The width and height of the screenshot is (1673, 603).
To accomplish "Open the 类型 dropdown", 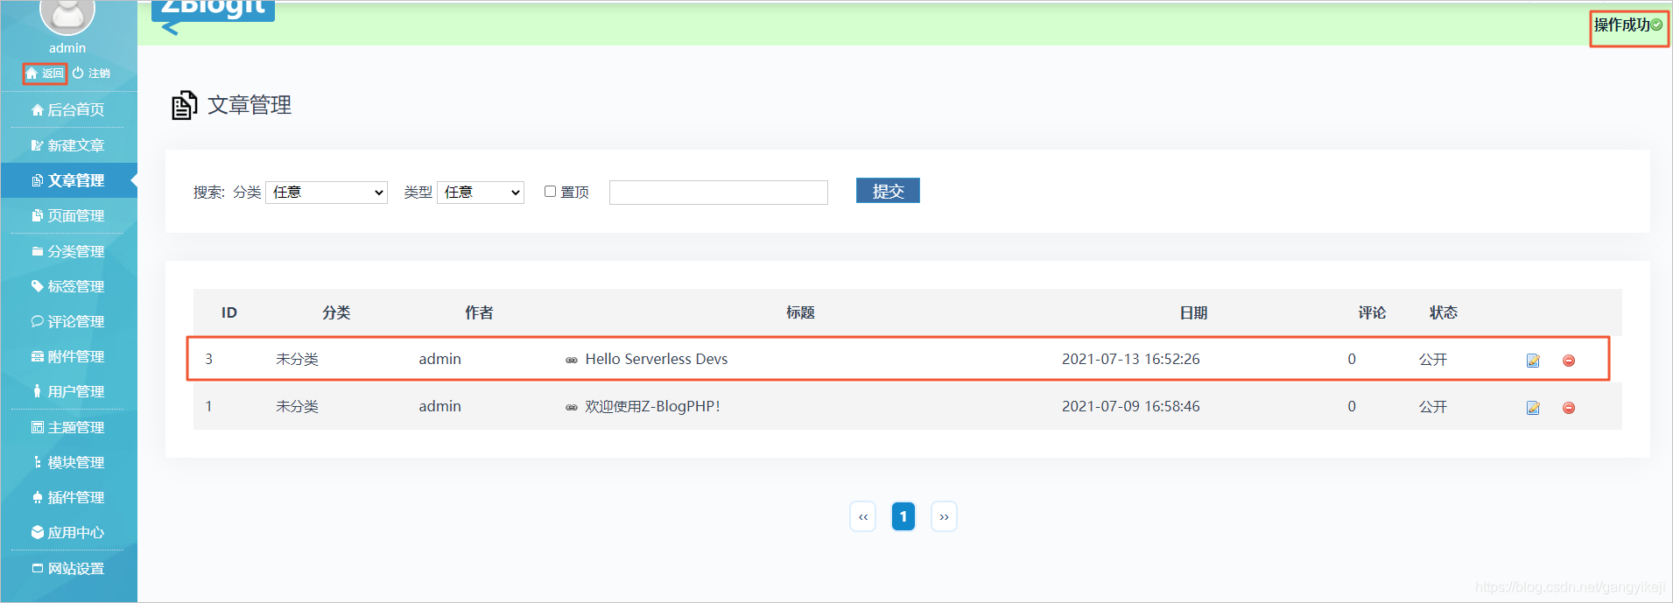I will point(481,192).
